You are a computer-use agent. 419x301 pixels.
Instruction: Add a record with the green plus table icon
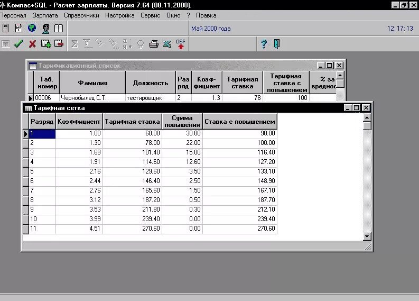[x=46, y=43]
